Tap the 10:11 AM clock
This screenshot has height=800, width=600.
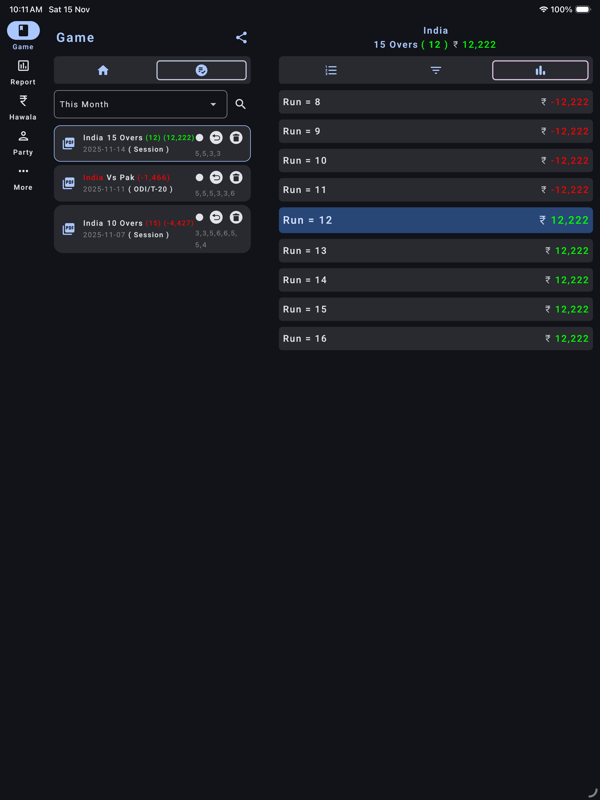[x=26, y=9]
